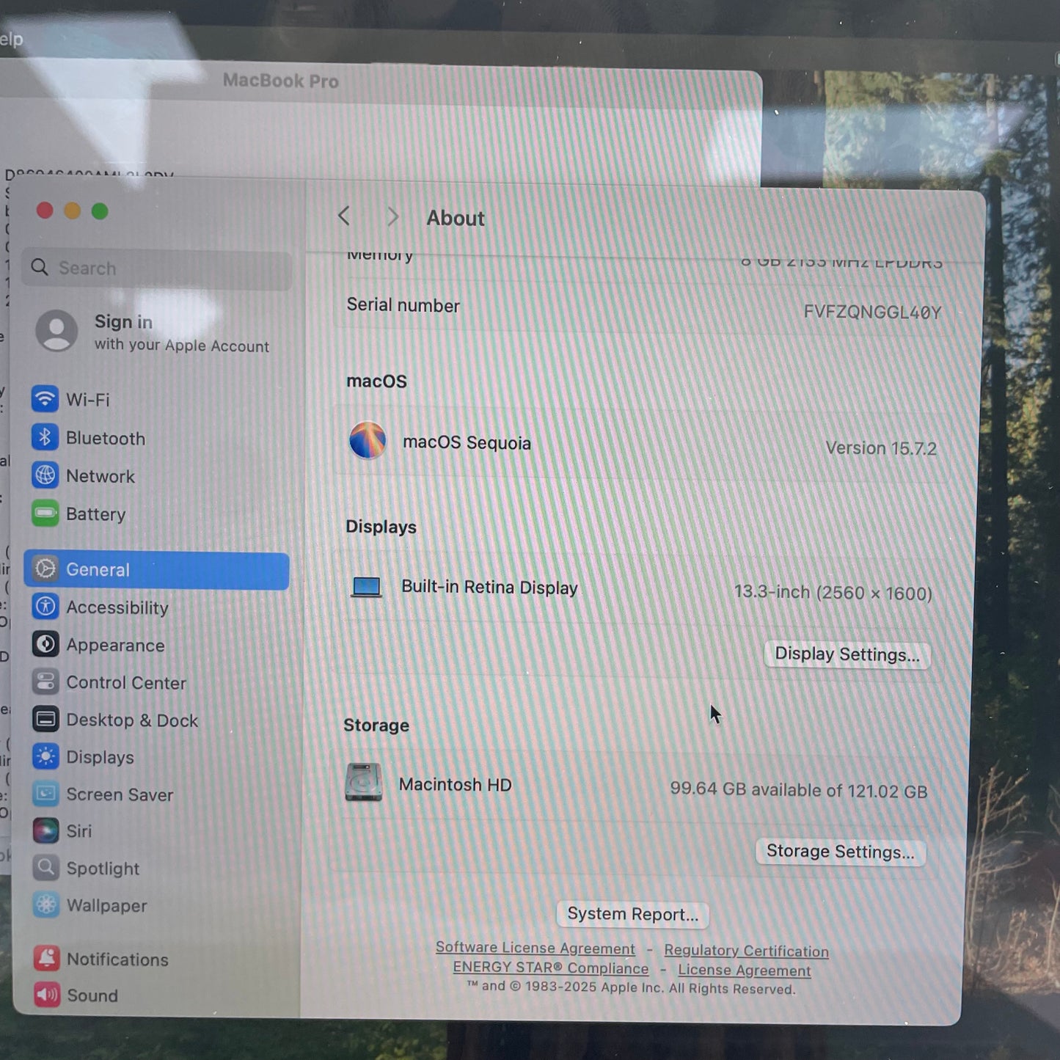Open the ENERGY STAR Compliance link
1060x1060 pixels.
(x=551, y=968)
